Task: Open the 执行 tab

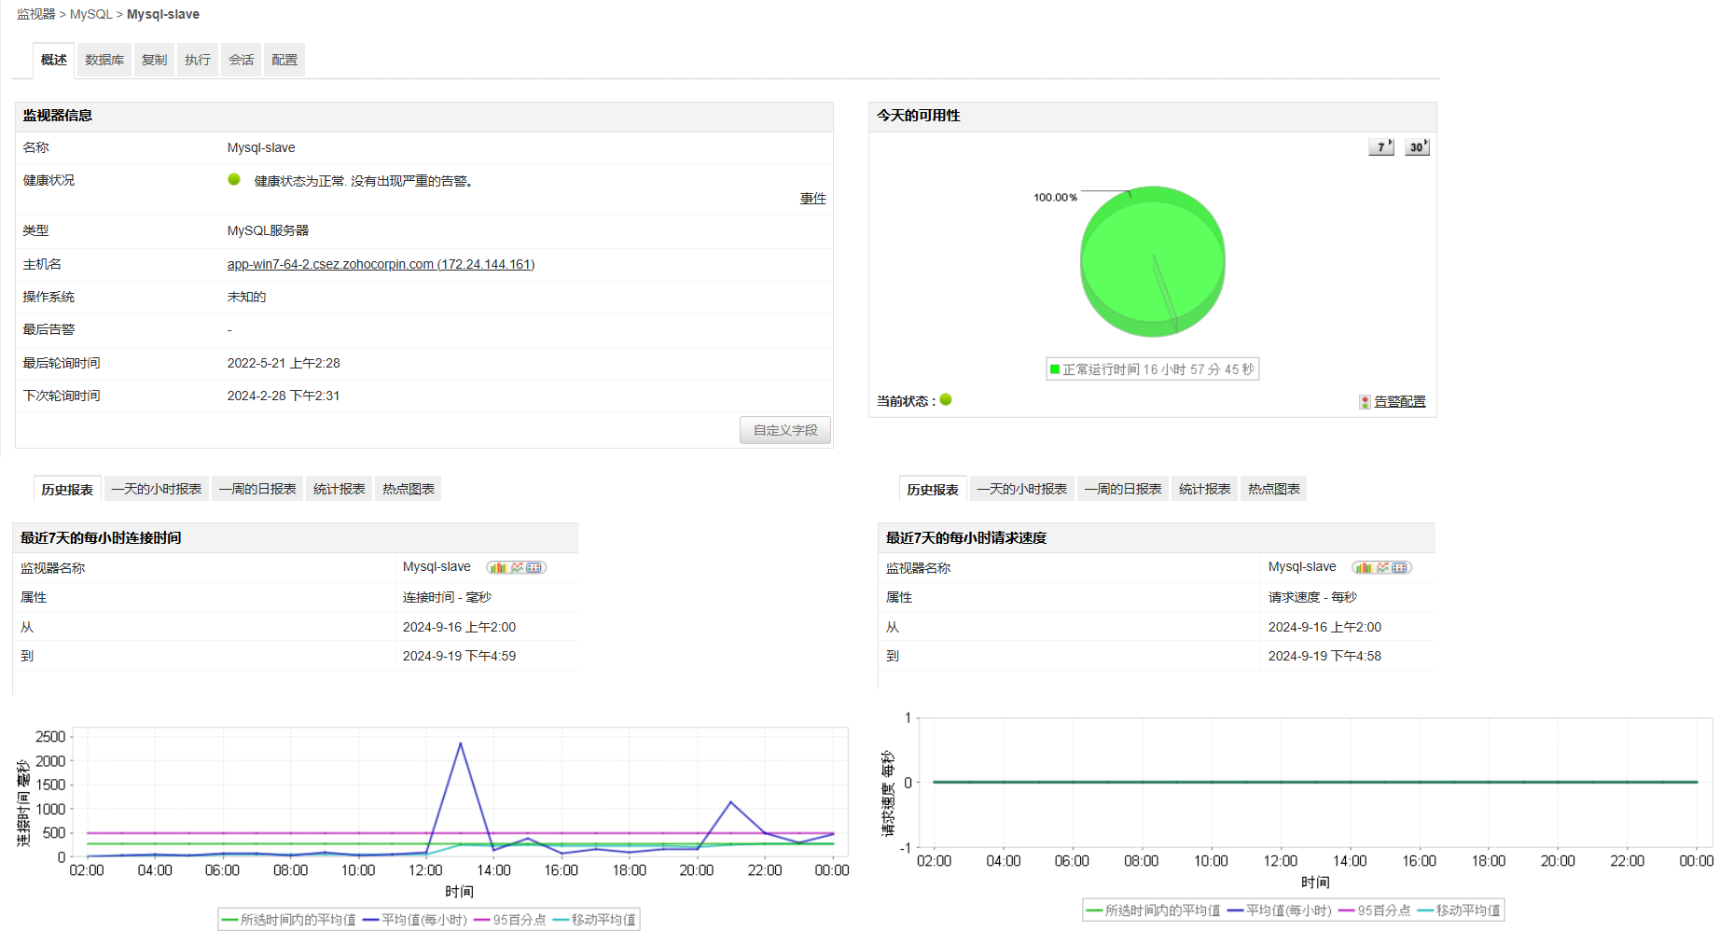Action: [x=198, y=60]
